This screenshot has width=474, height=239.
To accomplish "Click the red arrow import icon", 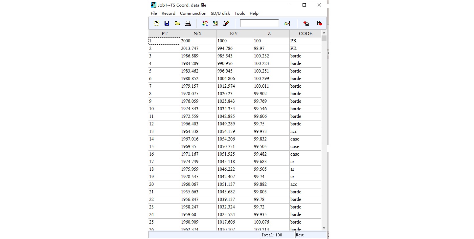I will 306,23.
